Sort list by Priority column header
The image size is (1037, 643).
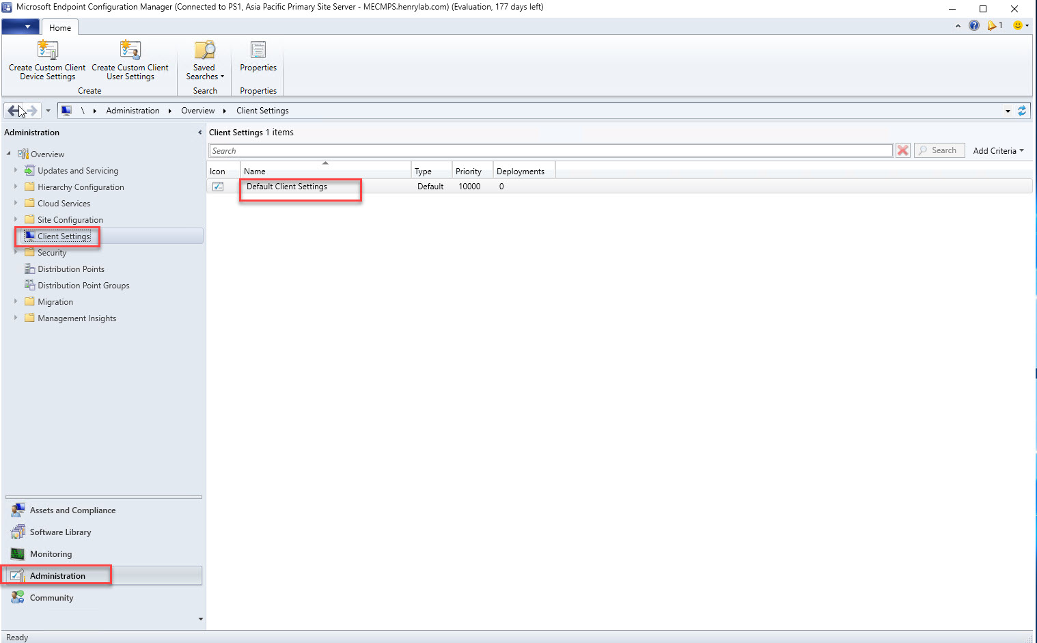469,172
